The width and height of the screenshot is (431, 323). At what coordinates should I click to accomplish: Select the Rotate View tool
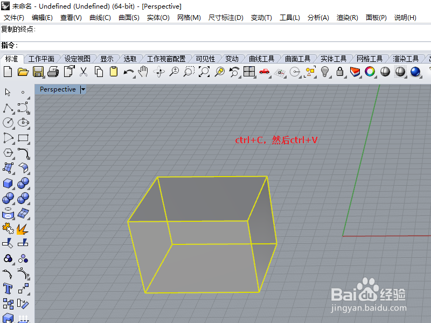coord(158,72)
